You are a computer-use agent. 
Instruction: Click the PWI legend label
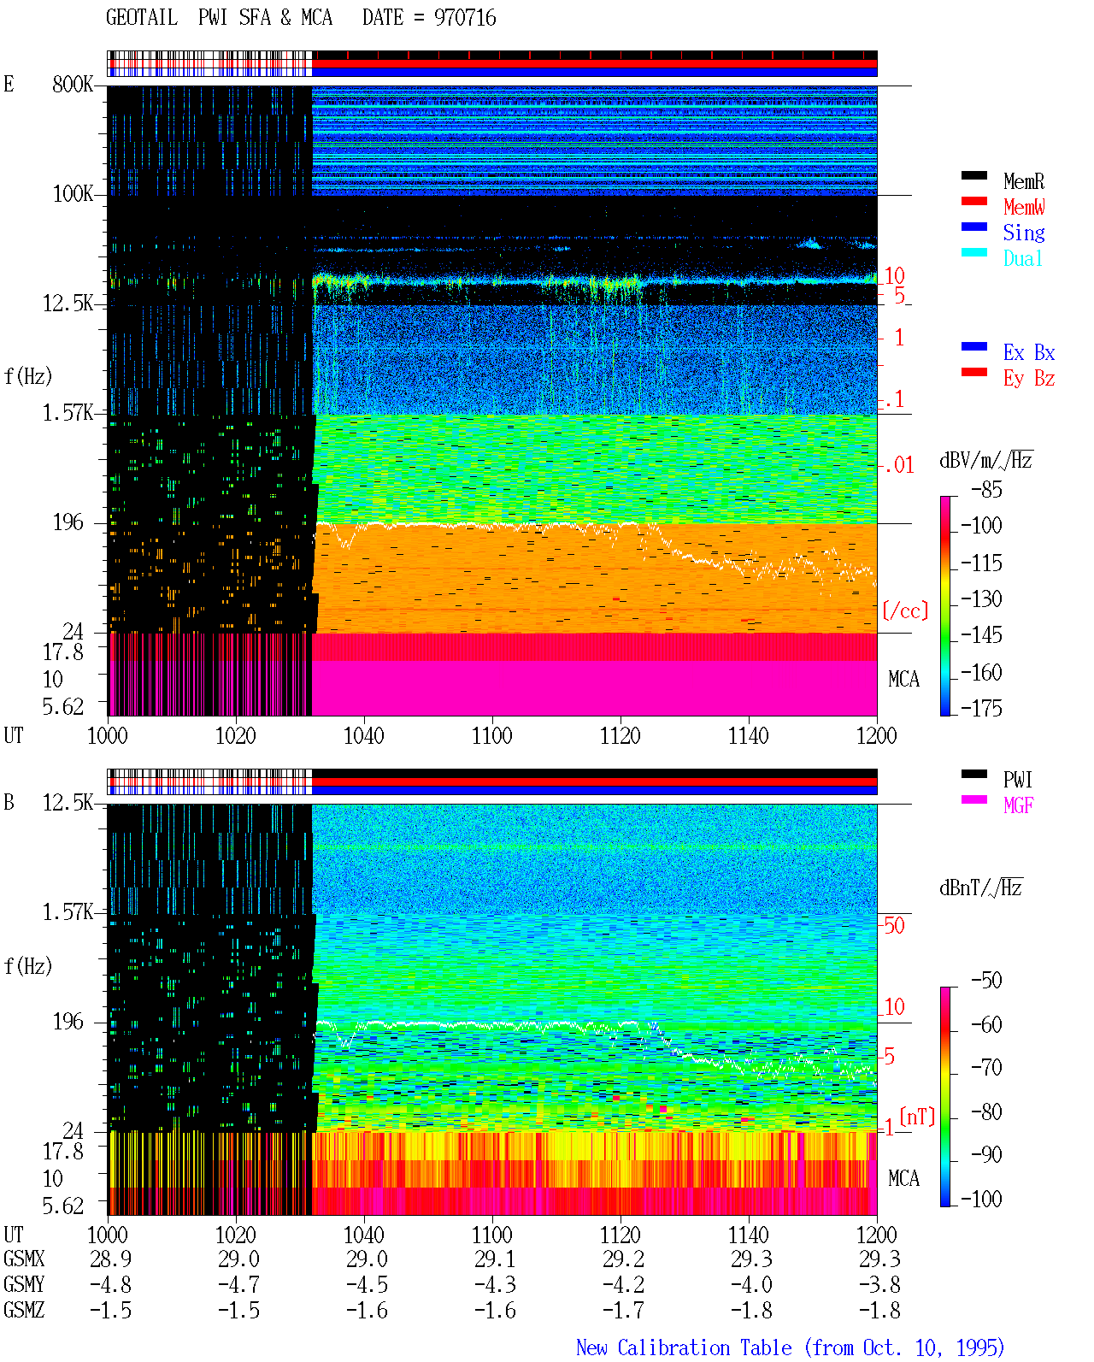click(x=1018, y=780)
